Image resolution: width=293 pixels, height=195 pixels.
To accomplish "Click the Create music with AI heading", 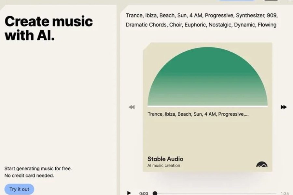I will tap(49, 28).
